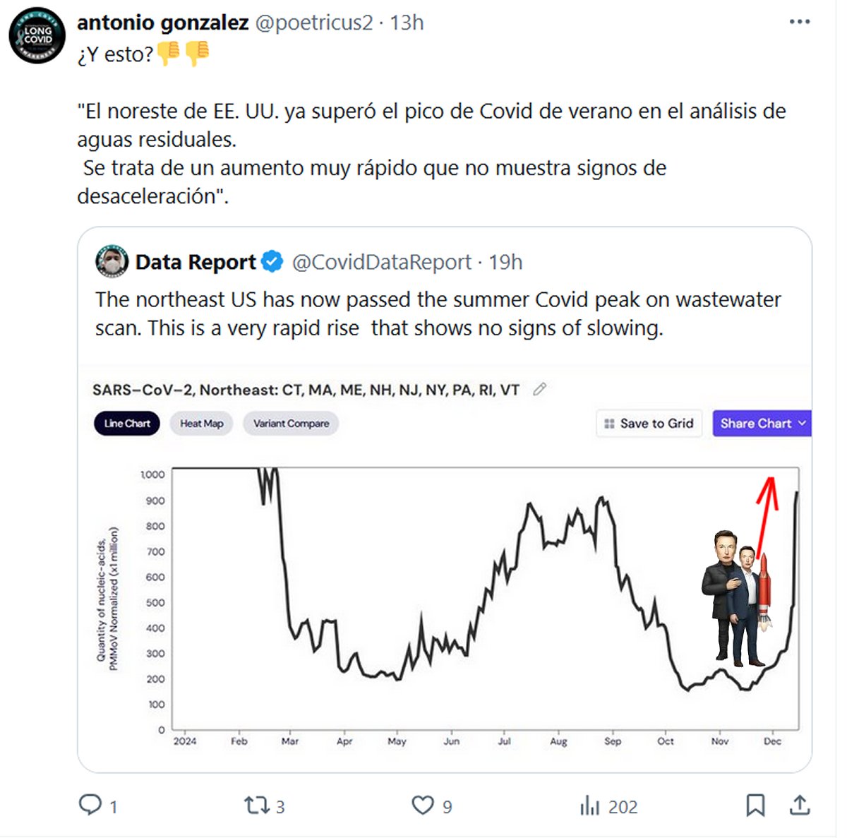Select the Variant Compare tab
The height and width of the screenshot is (838, 847).
(291, 424)
